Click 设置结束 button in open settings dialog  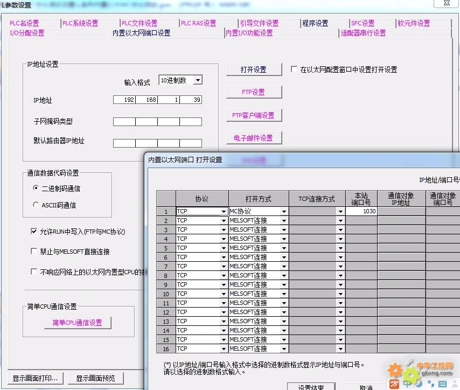click(x=311, y=386)
